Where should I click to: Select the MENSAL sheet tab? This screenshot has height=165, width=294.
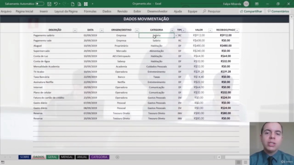coord(67,157)
